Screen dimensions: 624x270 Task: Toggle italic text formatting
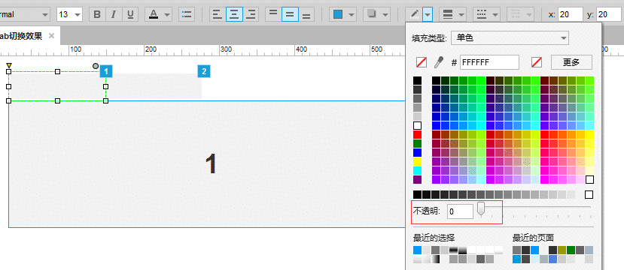114,15
